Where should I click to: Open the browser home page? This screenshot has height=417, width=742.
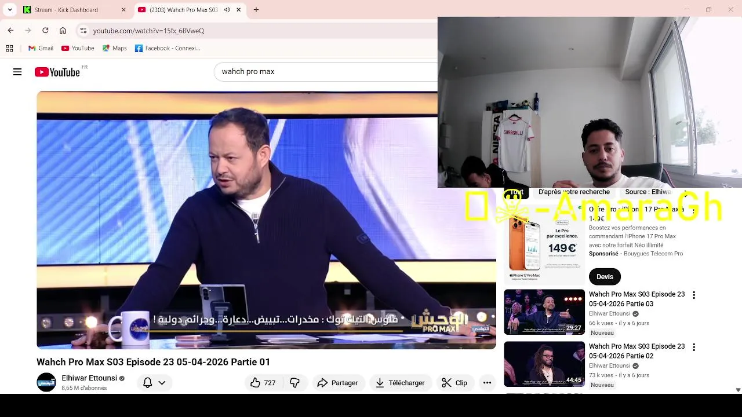tap(63, 30)
